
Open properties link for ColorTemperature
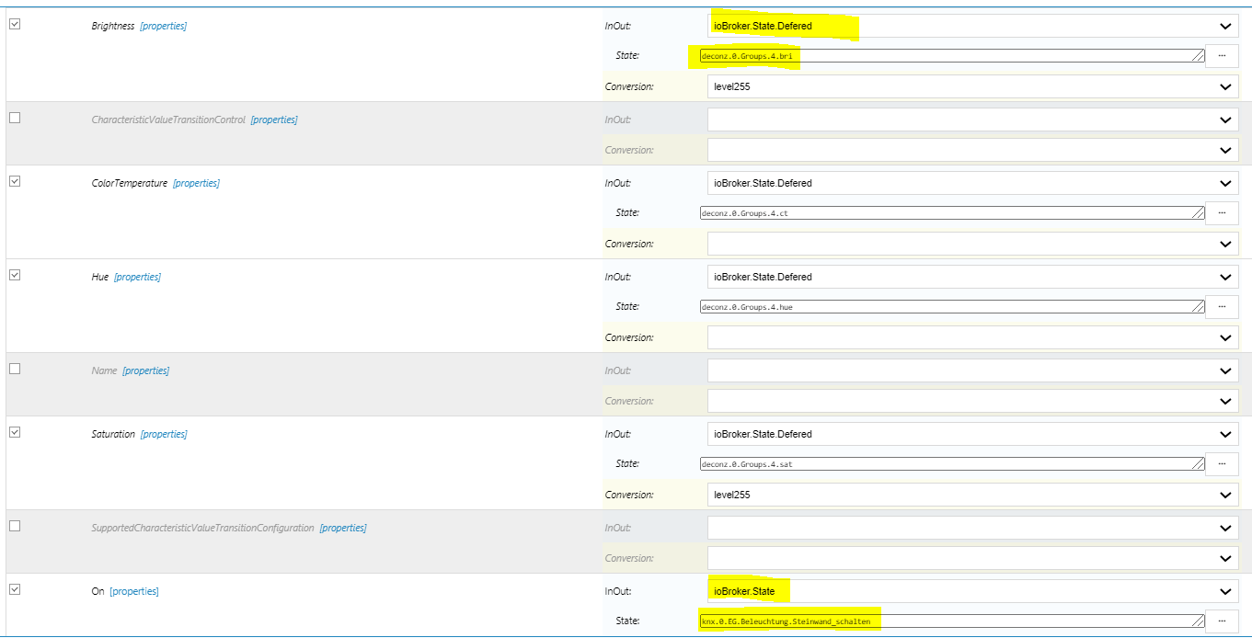196,183
